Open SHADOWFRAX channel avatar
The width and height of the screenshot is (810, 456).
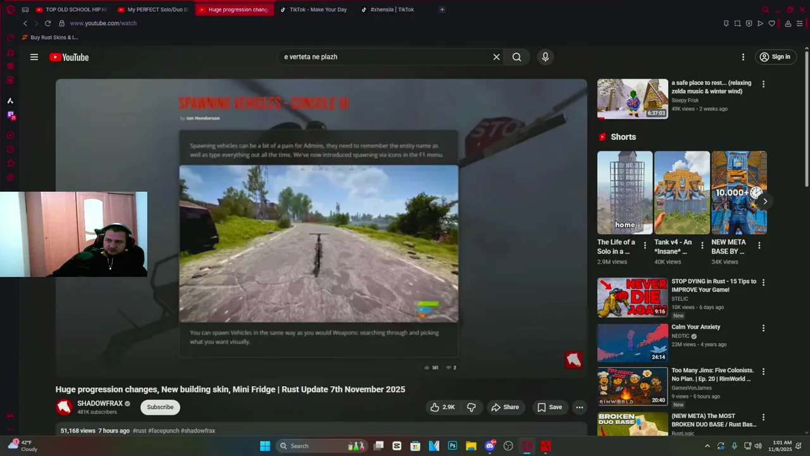(x=64, y=407)
